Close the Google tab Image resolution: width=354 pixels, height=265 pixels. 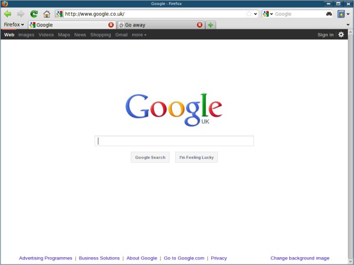111,24
